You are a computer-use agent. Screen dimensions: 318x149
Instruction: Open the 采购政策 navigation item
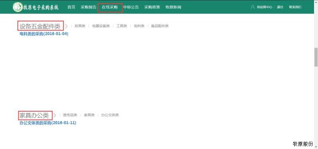pyautogui.click(x=152, y=7)
